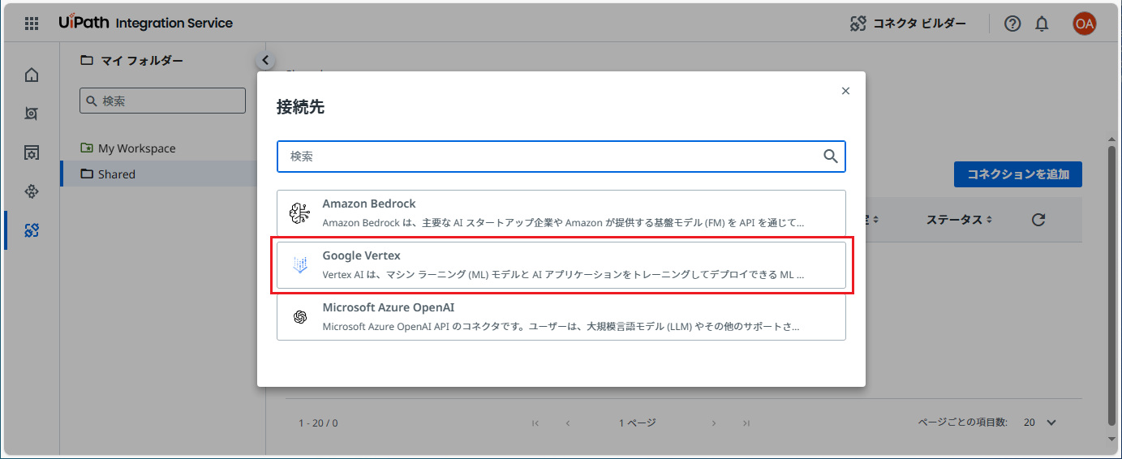Choose the Google Vertex connector

click(x=561, y=265)
